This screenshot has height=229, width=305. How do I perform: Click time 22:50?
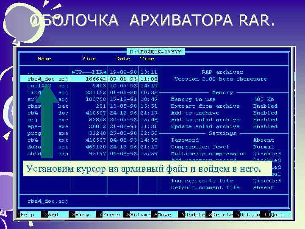(149, 133)
